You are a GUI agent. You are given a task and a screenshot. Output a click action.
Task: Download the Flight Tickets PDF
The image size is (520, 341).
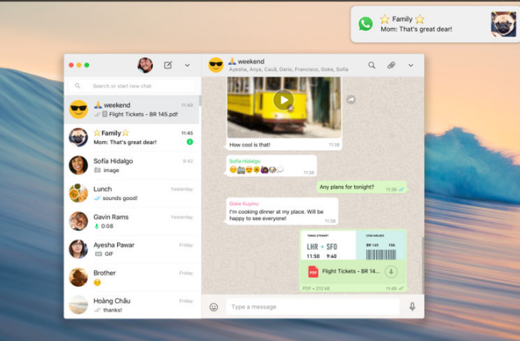[391, 272]
